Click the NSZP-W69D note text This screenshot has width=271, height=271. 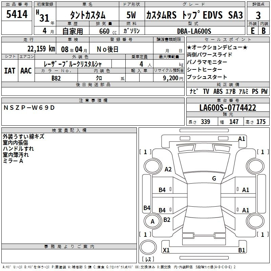[29, 108]
